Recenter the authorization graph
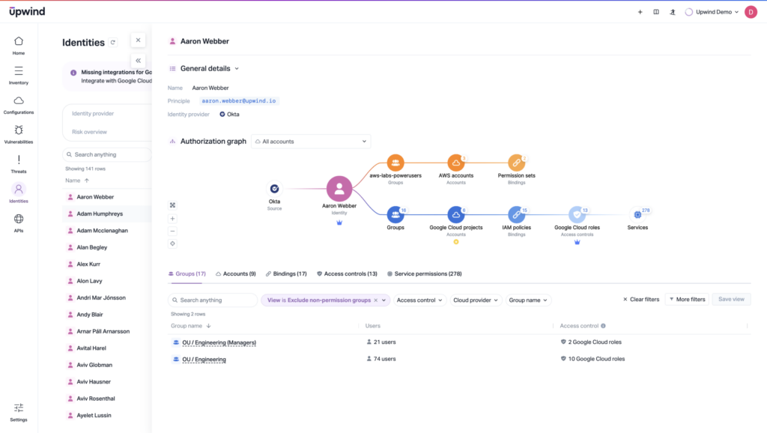This screenshot has width=767, height=433. pyautogui.click(x=173, y=243)
